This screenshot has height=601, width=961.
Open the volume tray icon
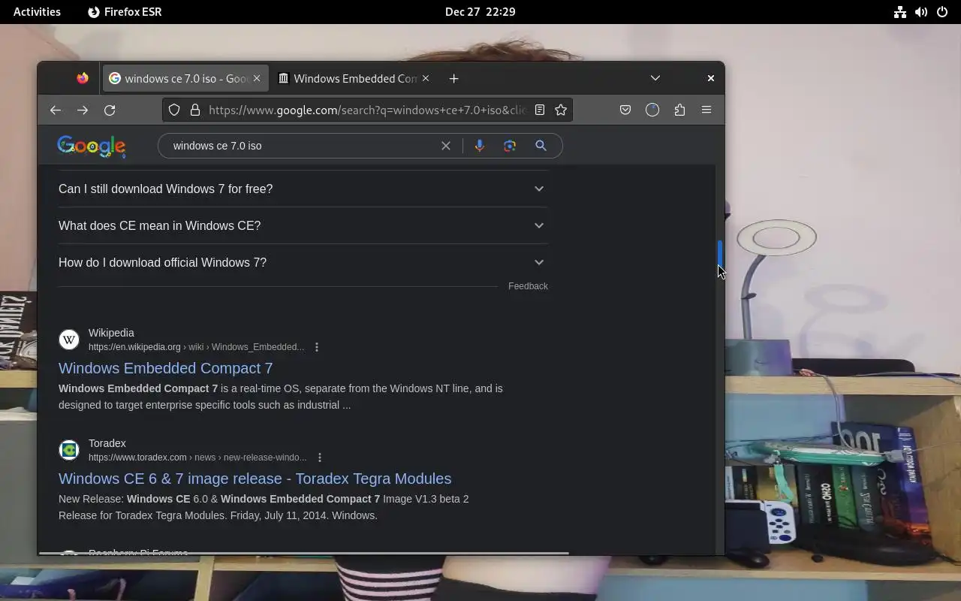[920, 12]
